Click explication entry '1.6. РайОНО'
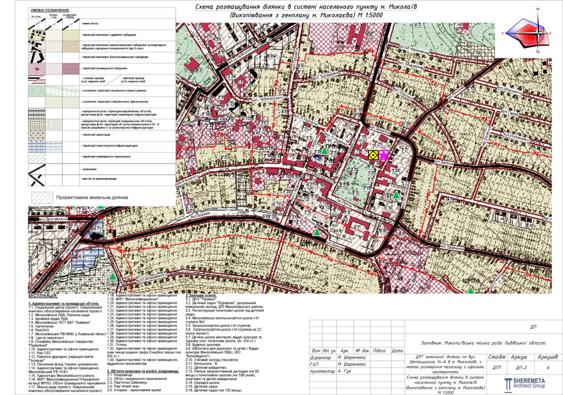The height and width of the screenshot is (395, 563). 39,330
